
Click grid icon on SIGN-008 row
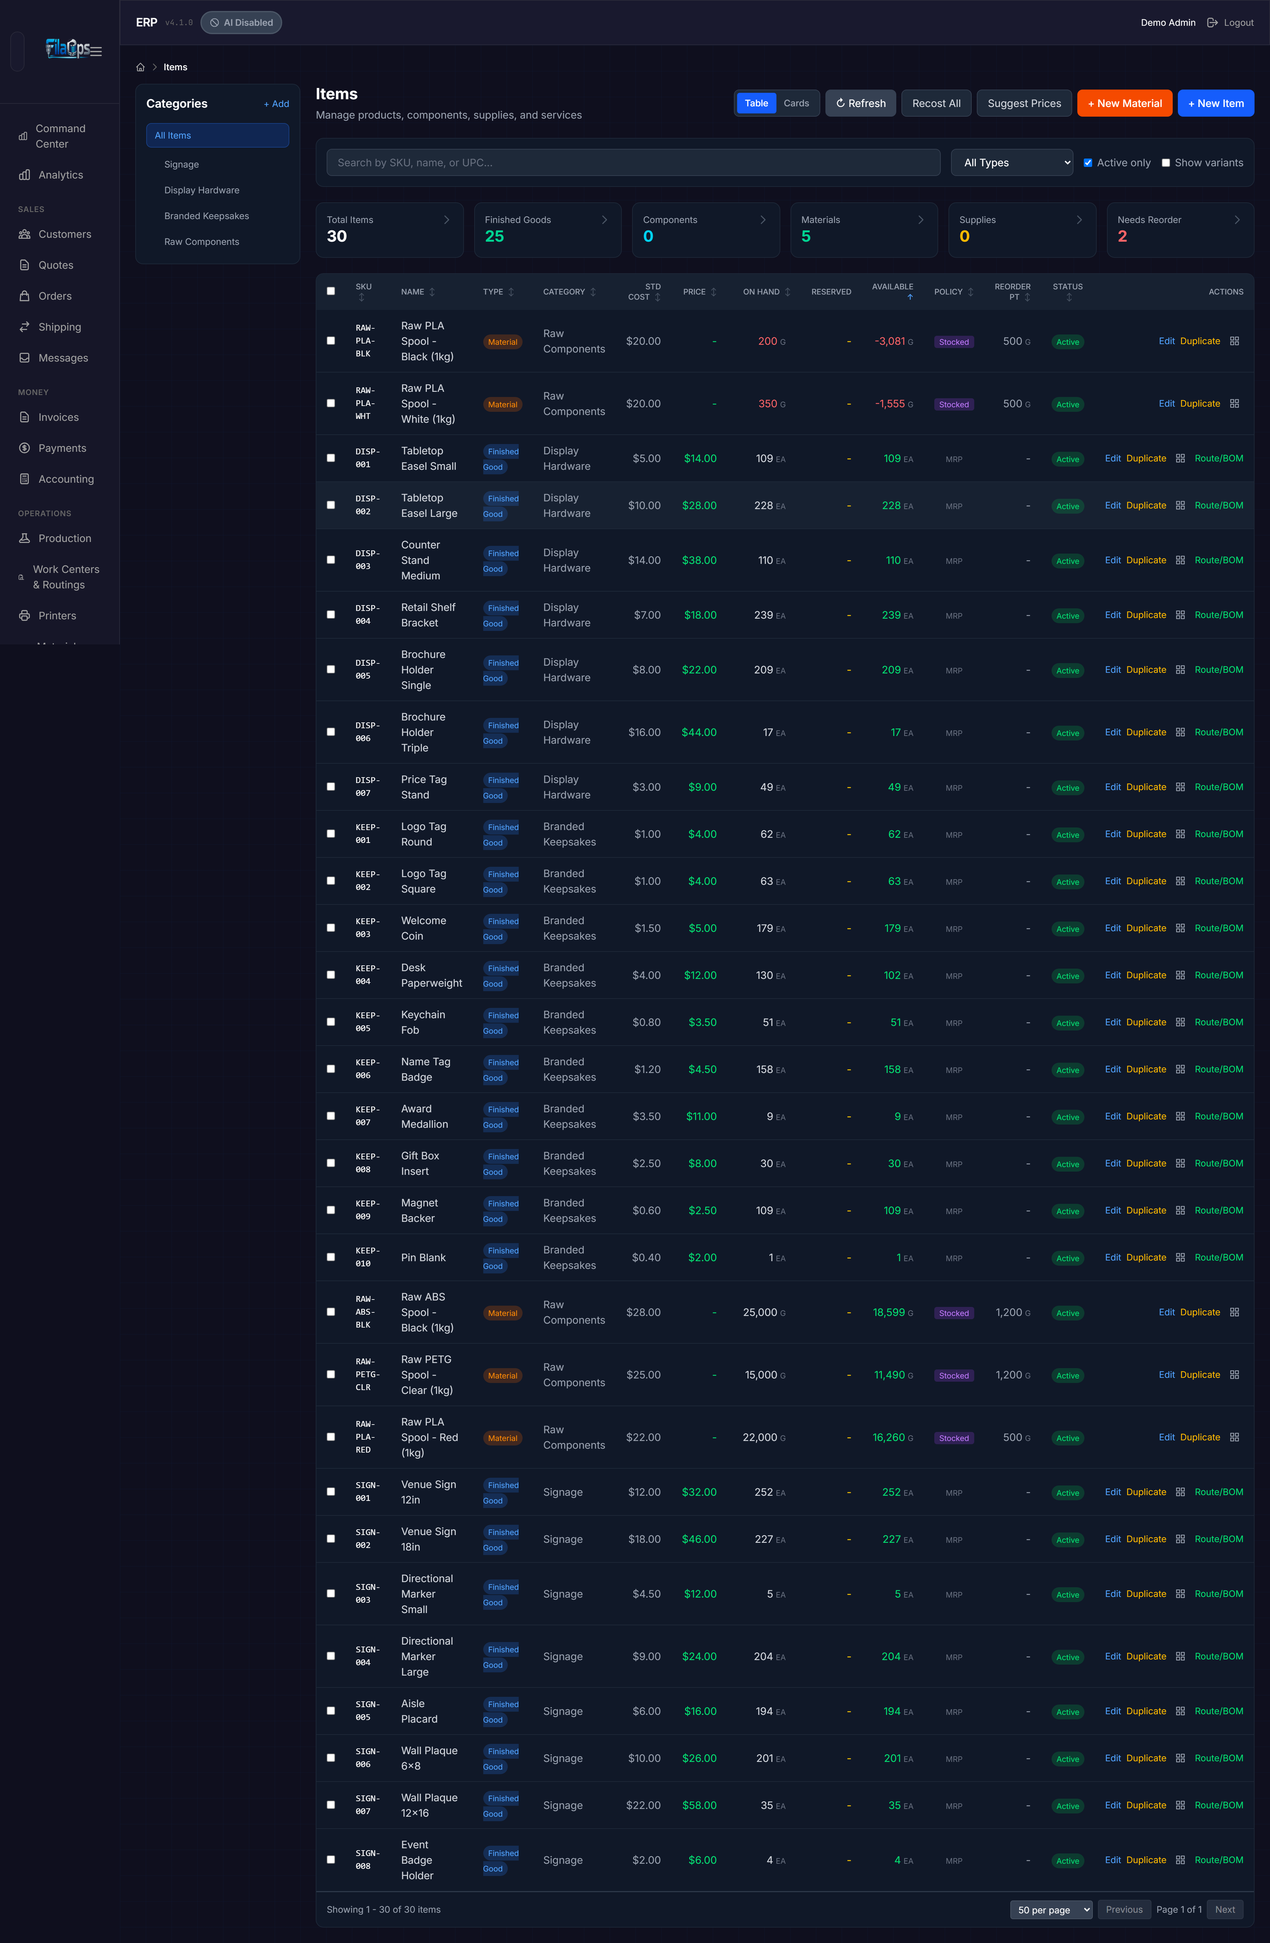tap(1180, 1861)
